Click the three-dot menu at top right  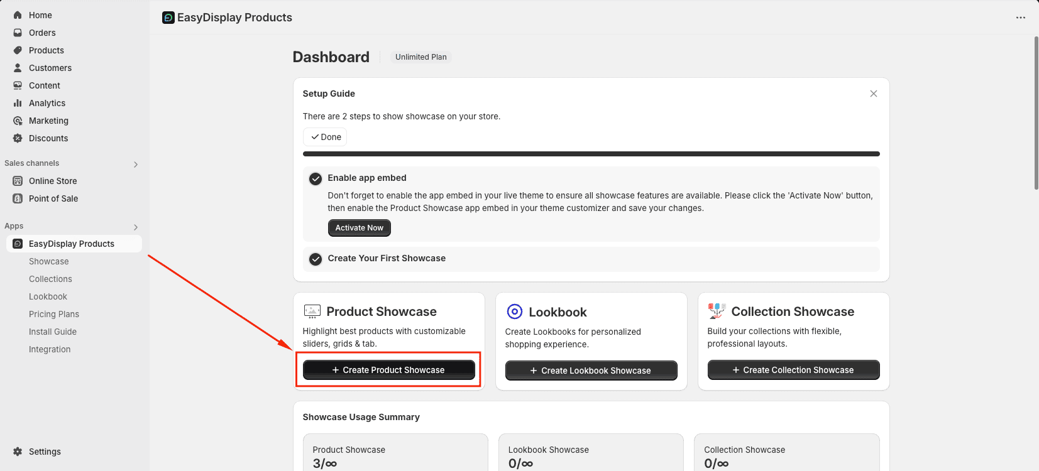(1020, 18)
